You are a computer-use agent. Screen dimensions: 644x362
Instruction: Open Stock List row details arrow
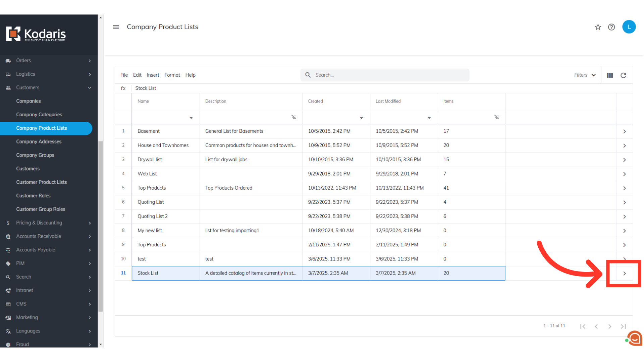coord(624,274)
